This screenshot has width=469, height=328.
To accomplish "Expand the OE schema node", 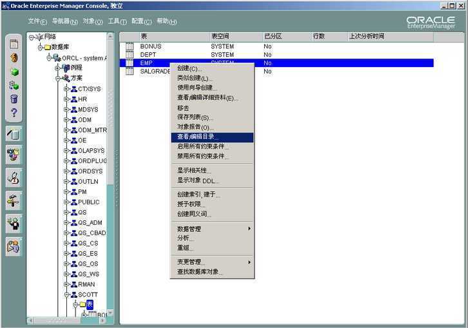I will coord(67,140).
